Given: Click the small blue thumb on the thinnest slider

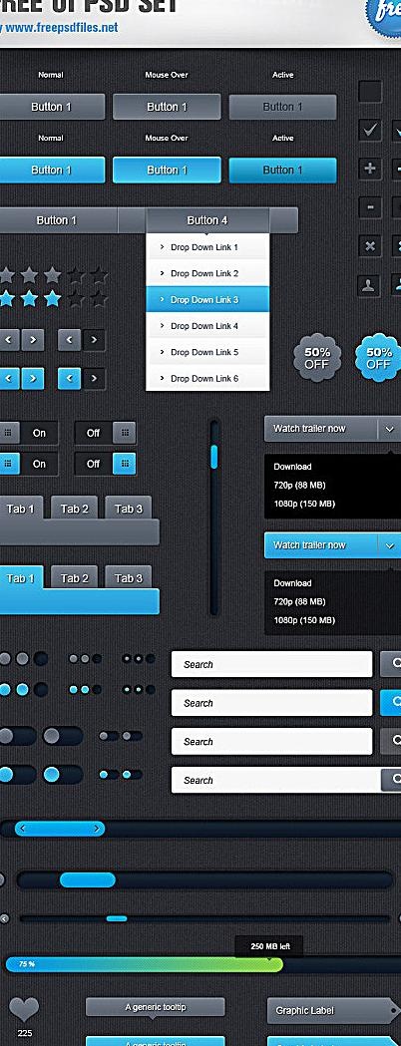Looking at the screenshot, I should pyautogui.click(x=117, y=918).
